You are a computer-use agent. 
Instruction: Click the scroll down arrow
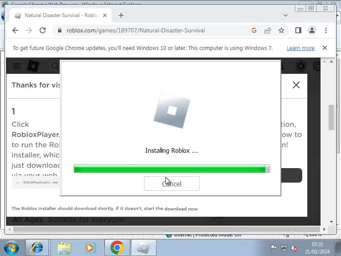[331, 221]
